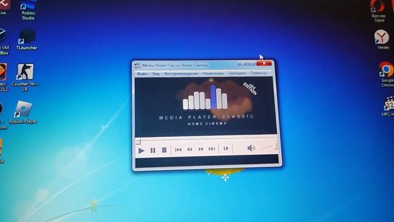This screenshot has height=222, width=394.
Task: Pause the media with Pause button
Action: pos(153,150)
